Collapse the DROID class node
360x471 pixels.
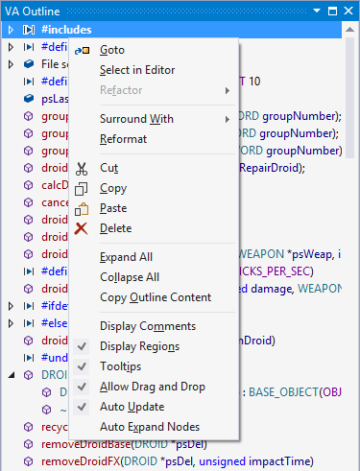point(12,375)
